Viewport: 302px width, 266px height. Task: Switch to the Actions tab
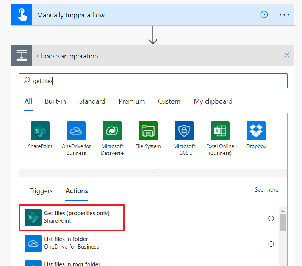pyautogui.click(x=77, y=191)
